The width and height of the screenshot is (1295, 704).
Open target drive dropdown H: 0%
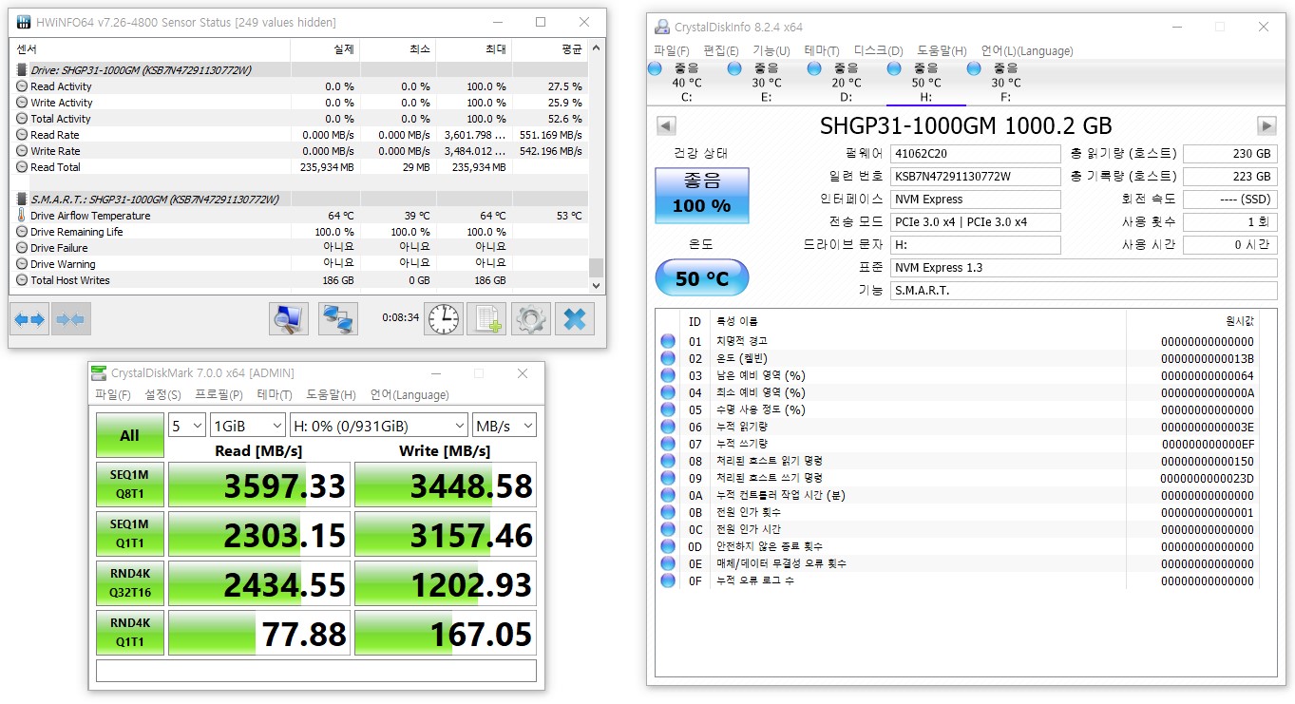coord(379,426)
